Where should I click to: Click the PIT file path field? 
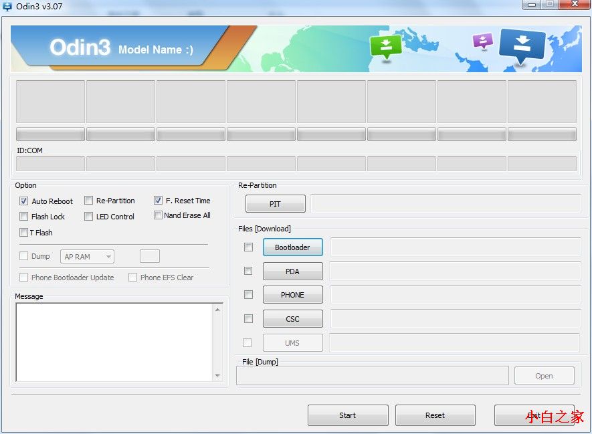446,204
